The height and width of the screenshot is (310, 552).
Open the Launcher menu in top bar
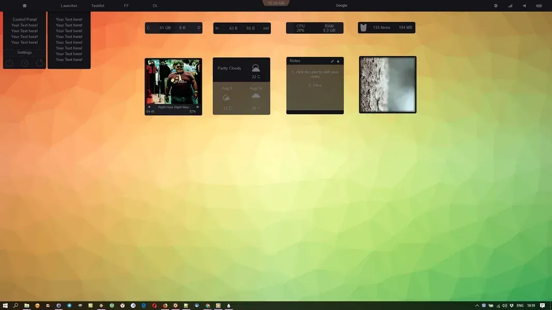(x=69, y=6)
